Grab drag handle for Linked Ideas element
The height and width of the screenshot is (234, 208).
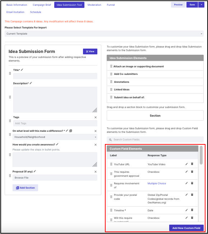point(111,89)
